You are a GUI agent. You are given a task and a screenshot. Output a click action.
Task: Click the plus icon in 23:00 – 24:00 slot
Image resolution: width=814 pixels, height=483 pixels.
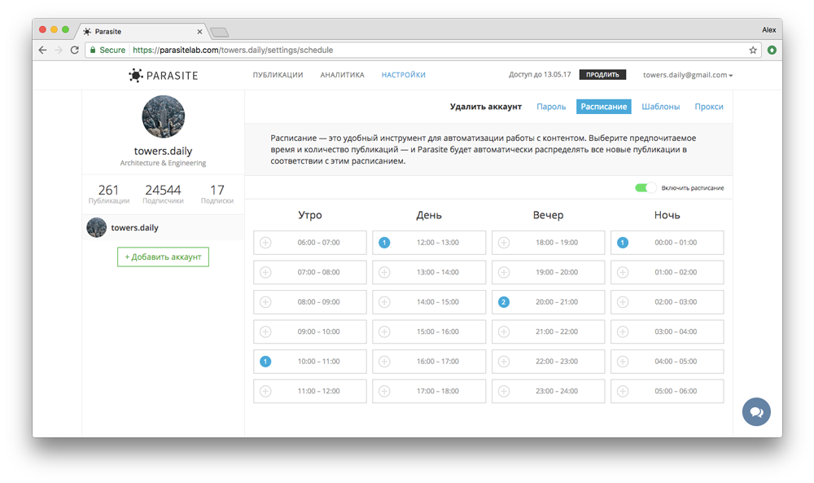click(504, 391)
